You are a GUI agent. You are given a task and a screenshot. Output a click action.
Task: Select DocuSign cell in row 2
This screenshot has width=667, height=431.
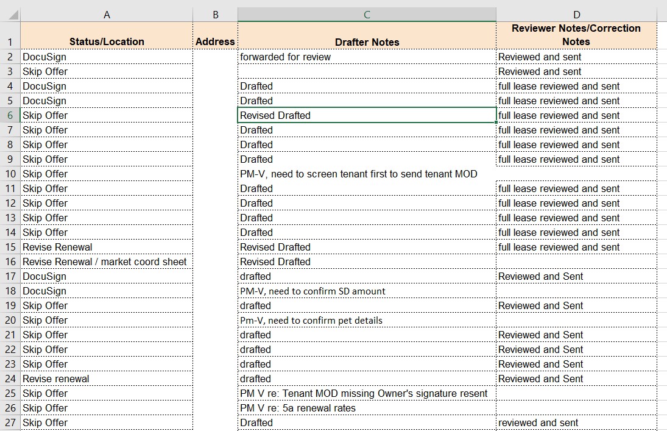point(107,57)
